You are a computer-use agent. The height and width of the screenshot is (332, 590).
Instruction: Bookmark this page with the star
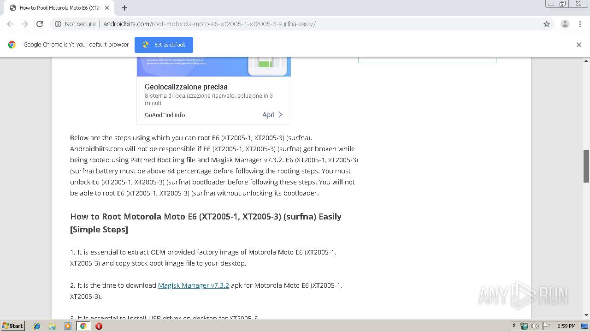547,24
